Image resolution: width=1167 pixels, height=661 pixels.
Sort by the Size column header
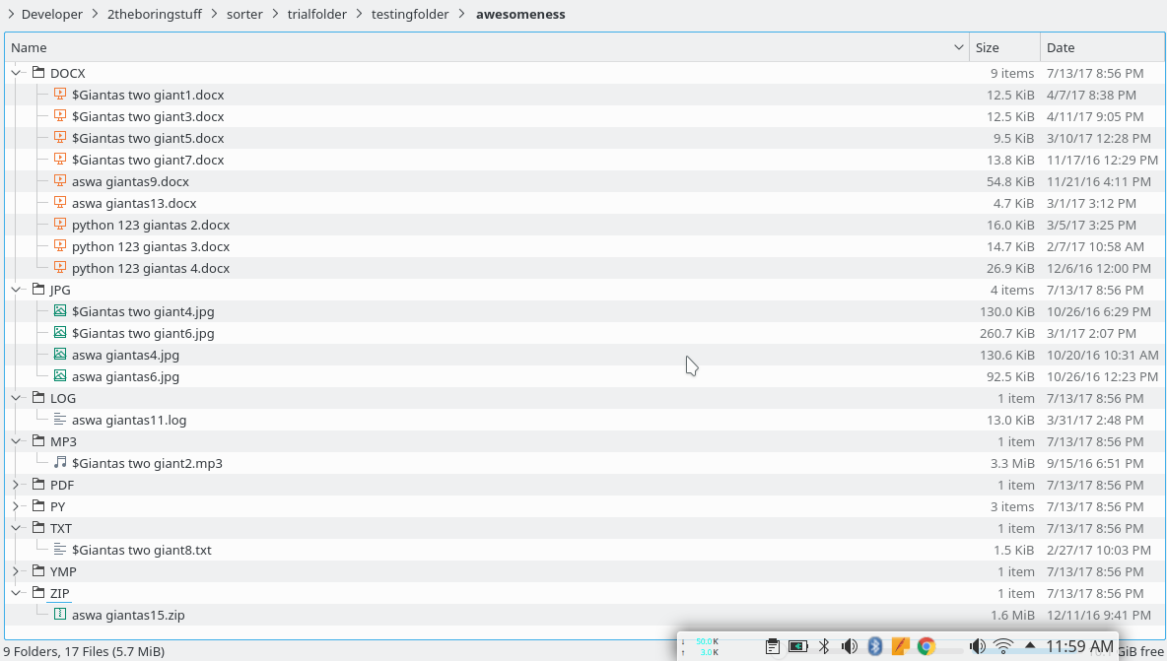coord(1004,47)
